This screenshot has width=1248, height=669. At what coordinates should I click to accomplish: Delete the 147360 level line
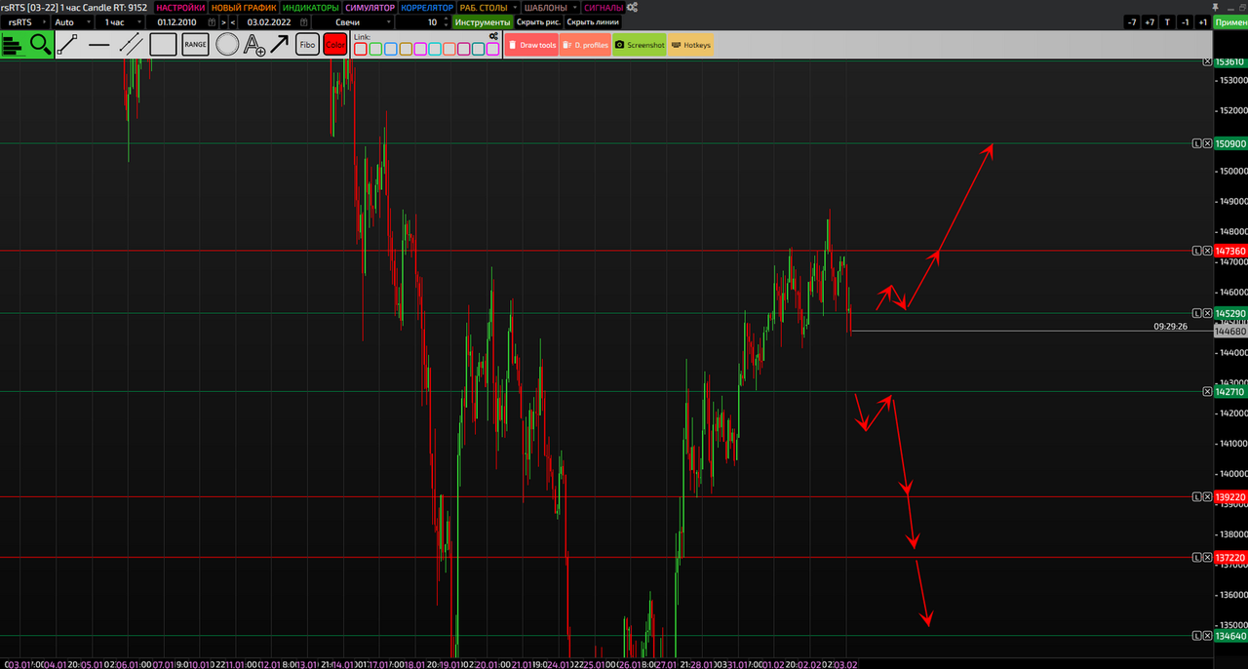point(1207,251)
